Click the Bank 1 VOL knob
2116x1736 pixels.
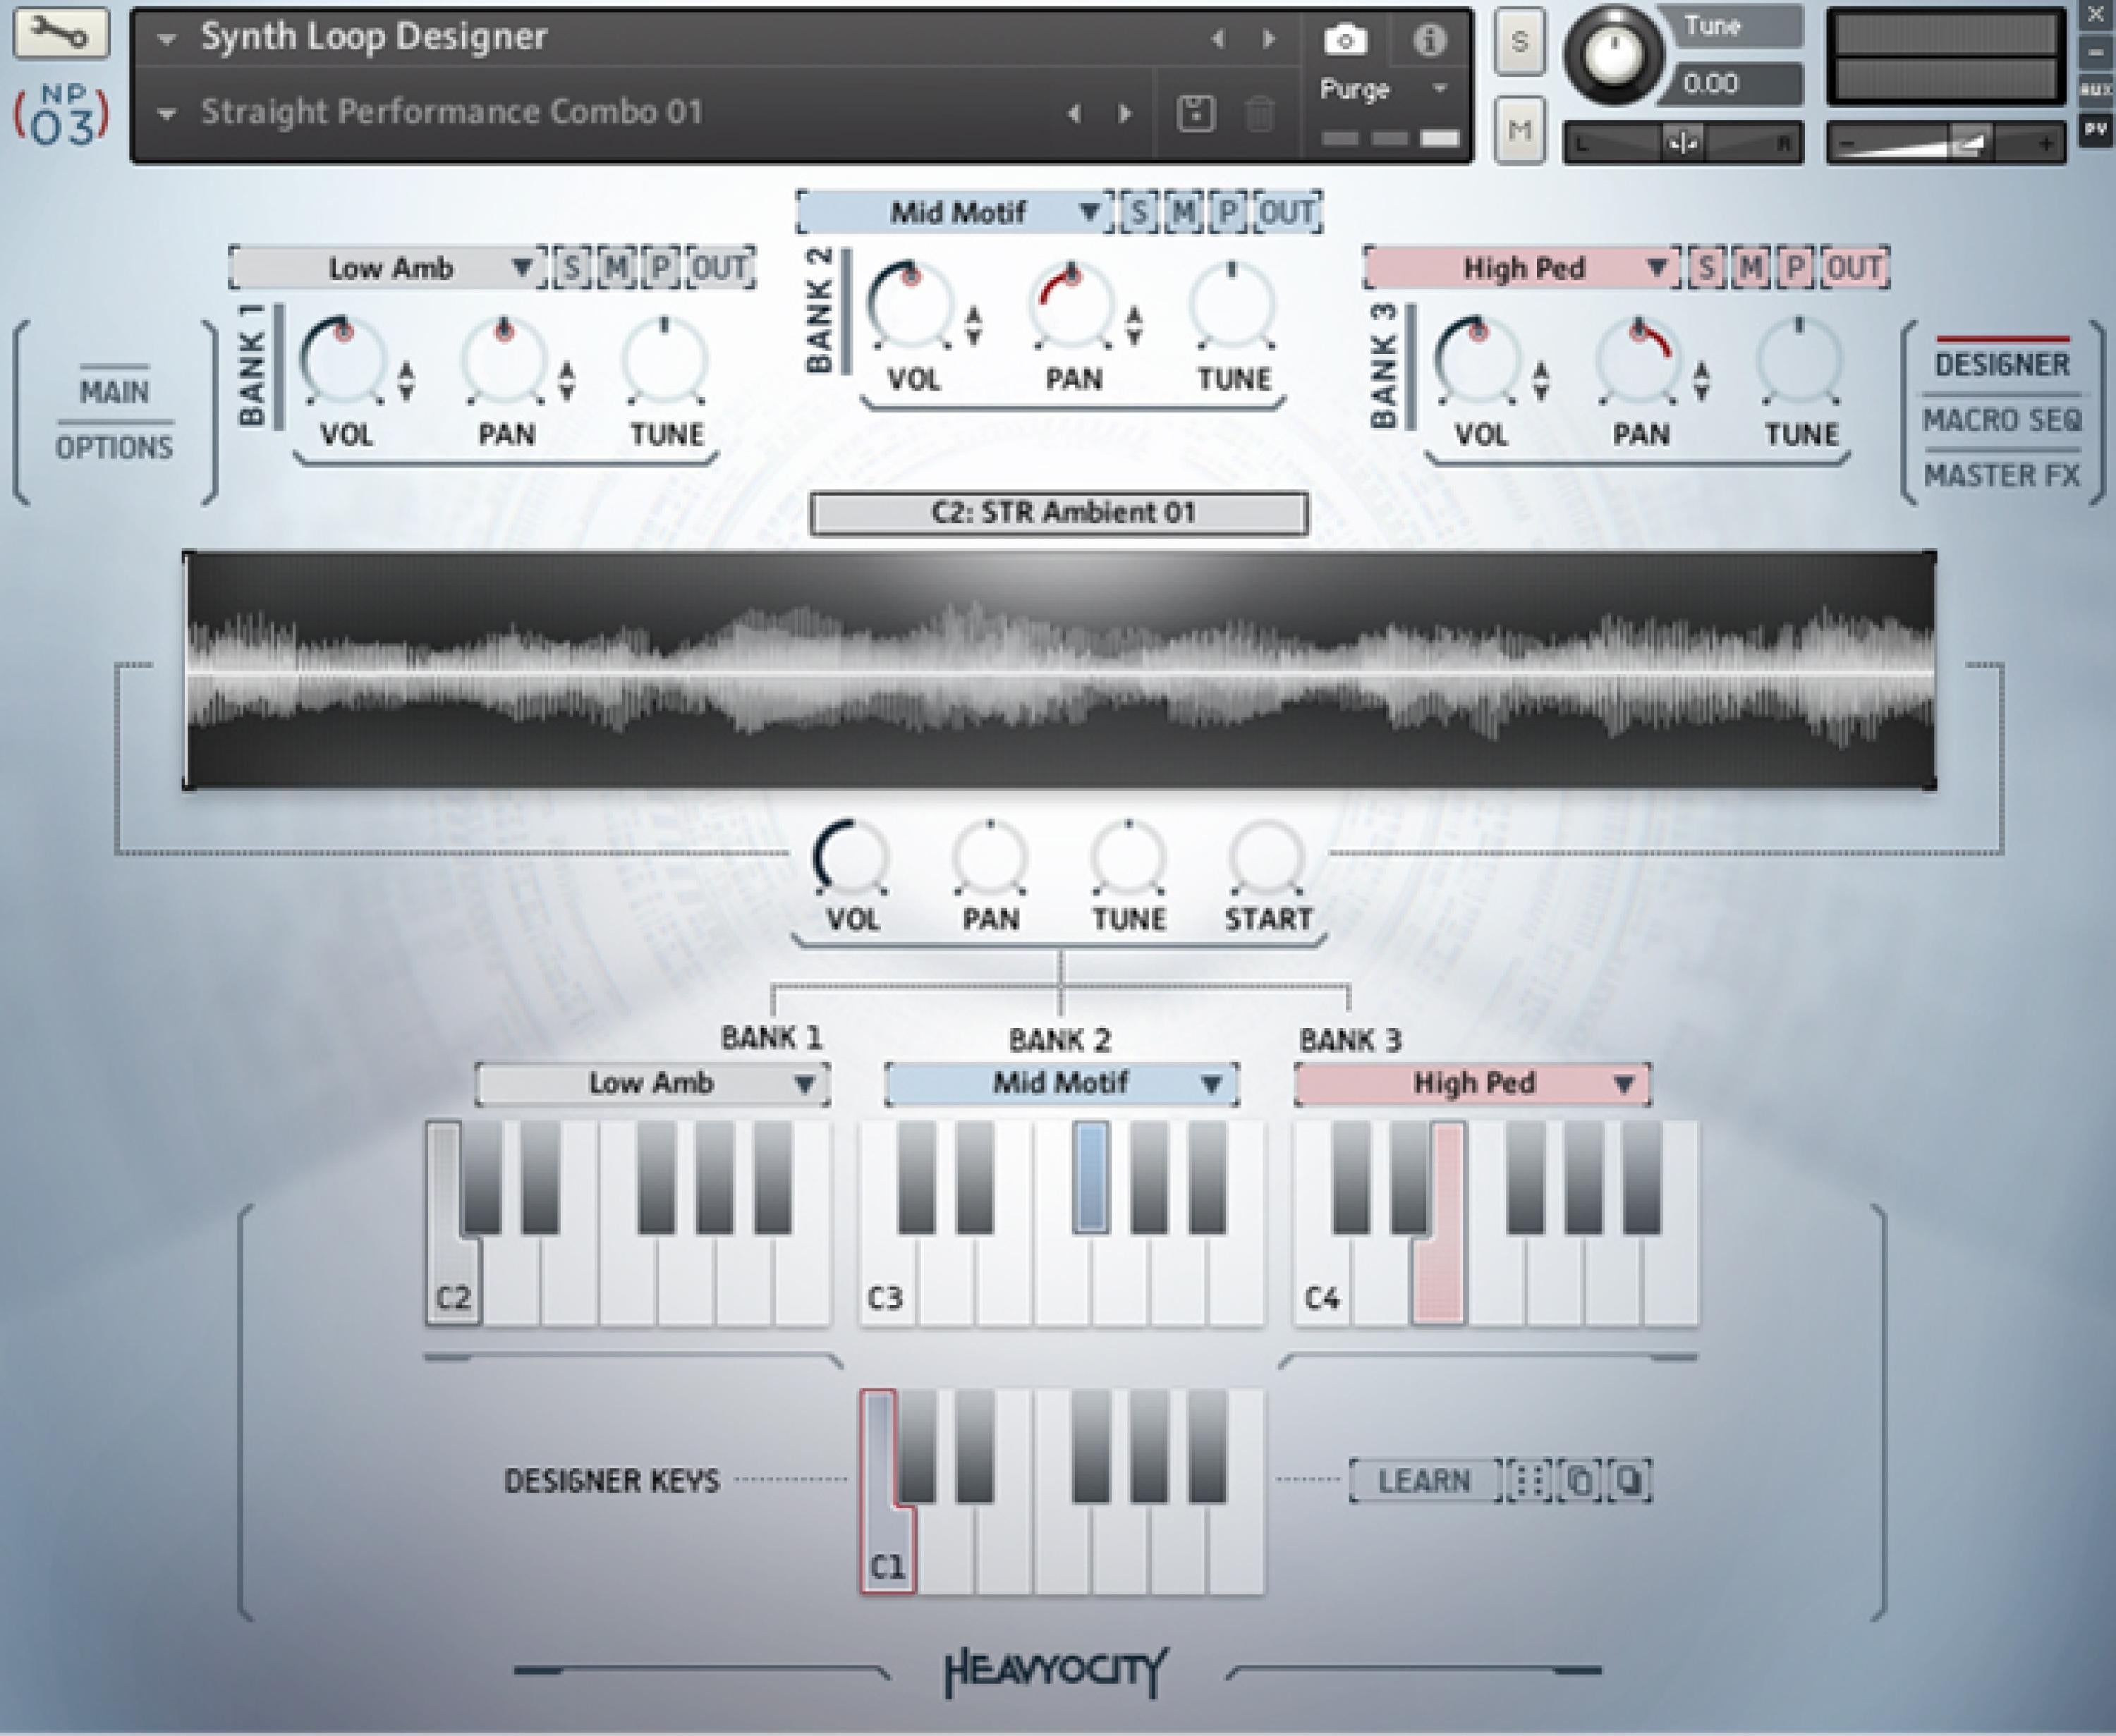tap(343, 361)
